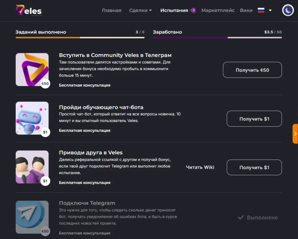Go to Главная page

click(x=112, y=10)
